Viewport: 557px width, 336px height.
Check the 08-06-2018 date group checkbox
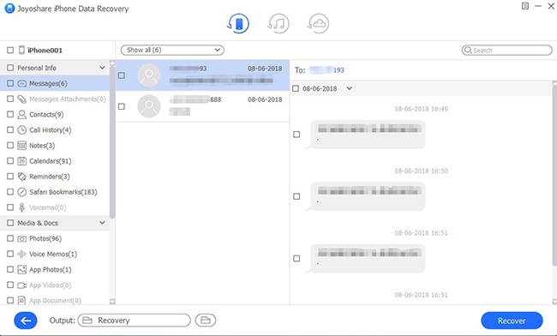296,88
